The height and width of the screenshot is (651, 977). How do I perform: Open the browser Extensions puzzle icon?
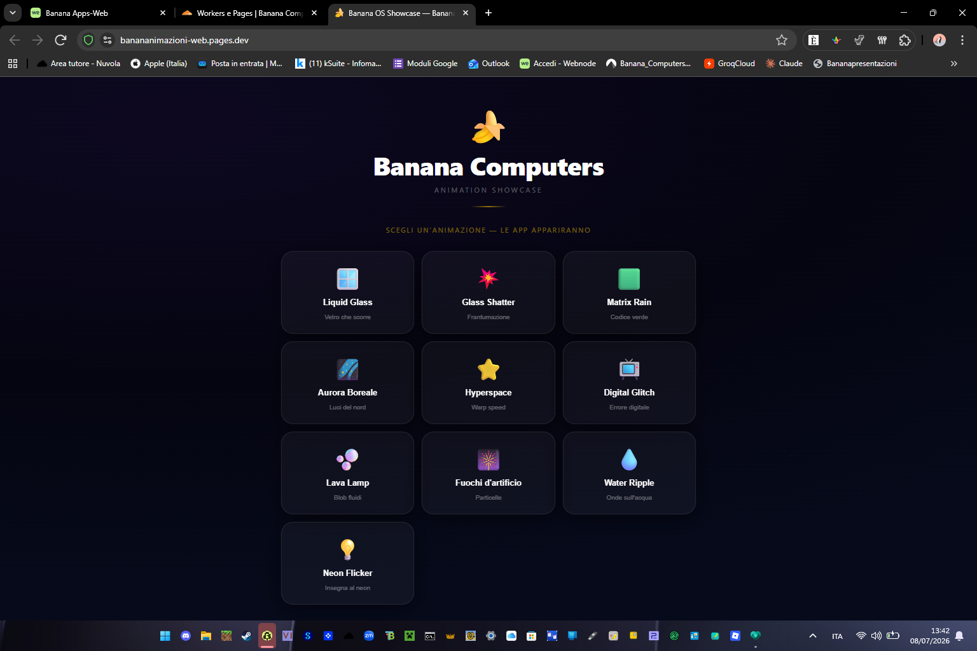coord(905,40)
